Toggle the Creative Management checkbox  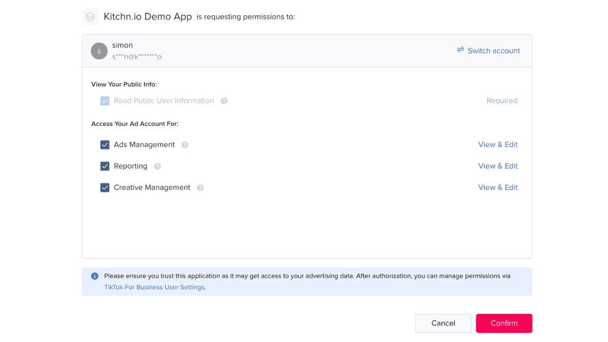104,187
